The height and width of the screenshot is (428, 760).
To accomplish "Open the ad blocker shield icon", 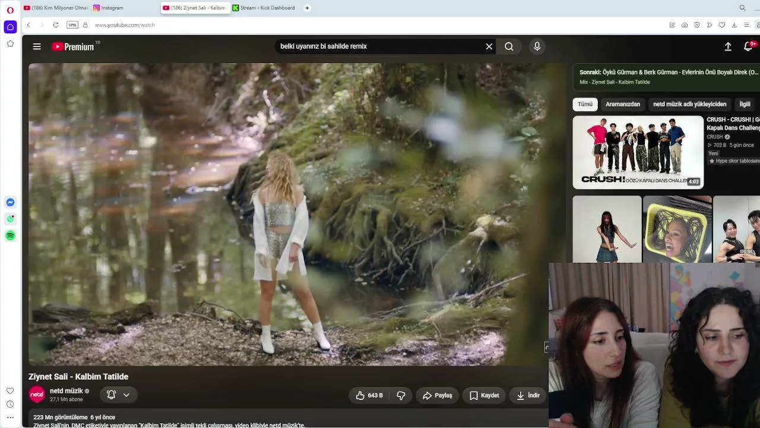I will coord(697,25).
